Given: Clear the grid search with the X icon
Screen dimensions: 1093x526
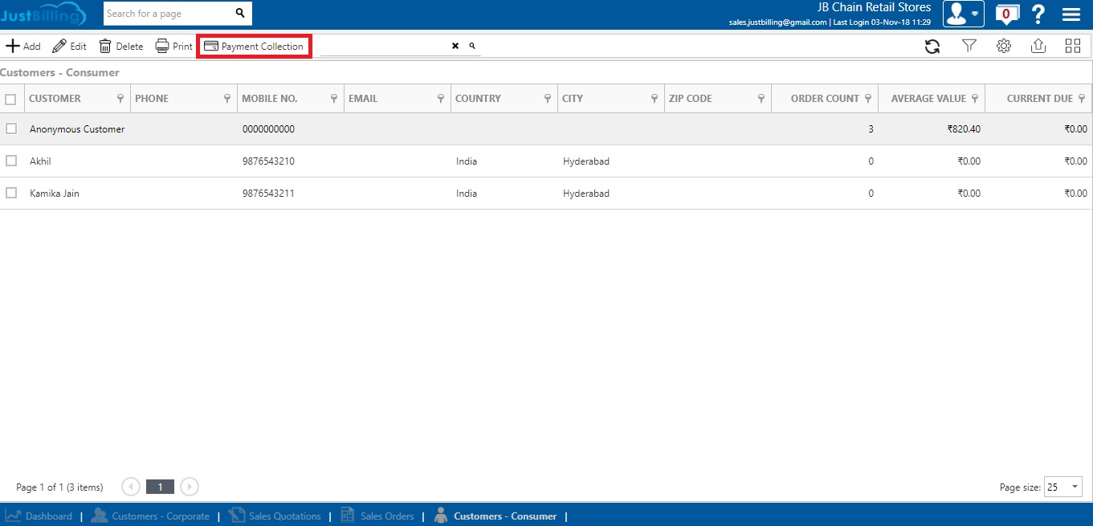Looking at the screenshot, I should pyautogui.click(x=455, y=47).
